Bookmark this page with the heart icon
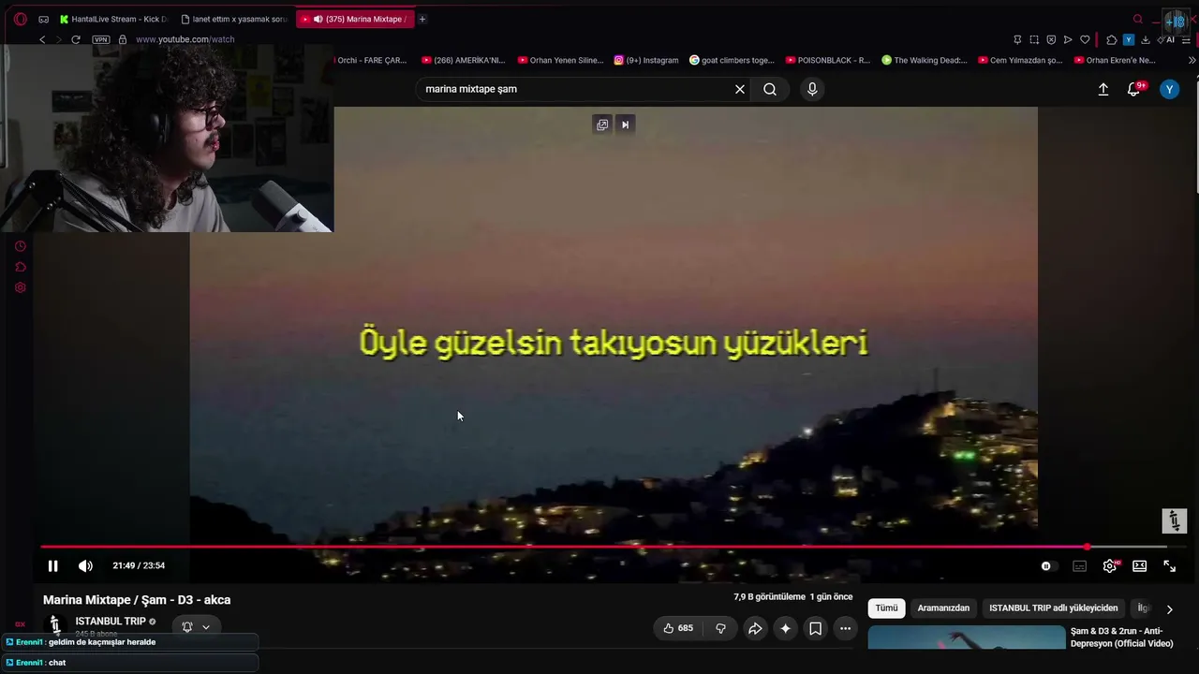Viewport: 1199px width, 674px height. (x=1085, y=39)
